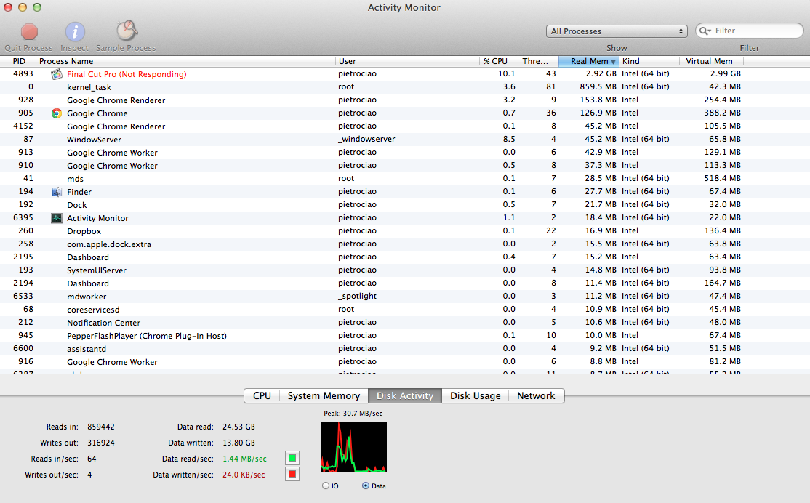The image size is (810, 503).
Task: Select the Disk Activity tab
Action: (x=405, y=395)
